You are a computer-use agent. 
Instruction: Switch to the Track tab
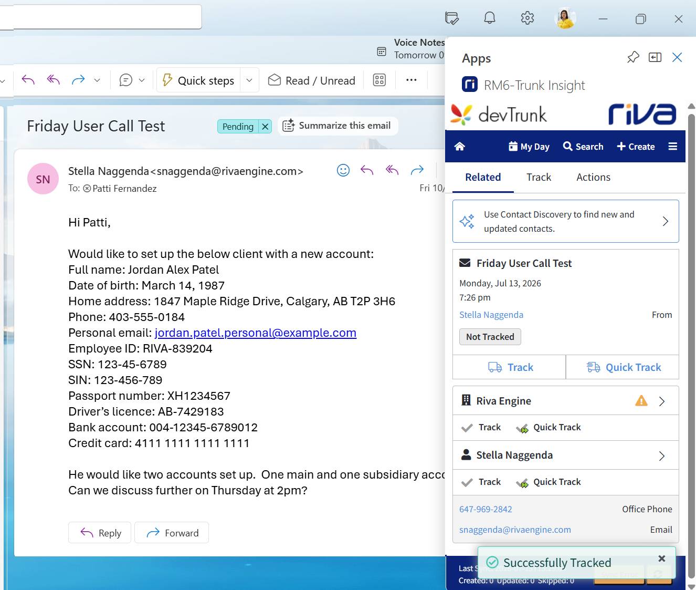(x=539, y=178)
